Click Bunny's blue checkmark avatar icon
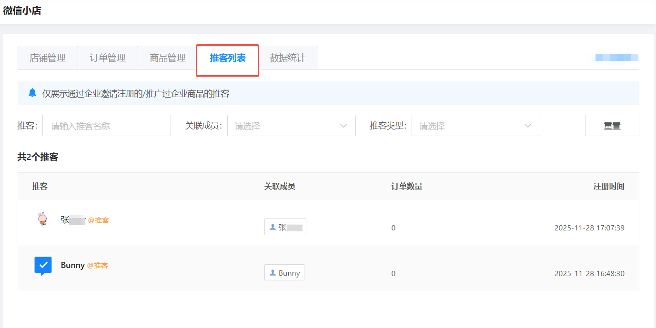Viewport: 656px width, 328px height. click(x=43, y=266)
